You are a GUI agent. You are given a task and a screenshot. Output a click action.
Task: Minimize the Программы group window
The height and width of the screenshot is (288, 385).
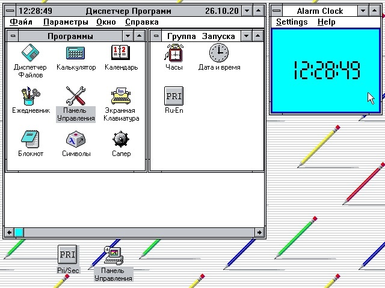[x=128, y=36]
